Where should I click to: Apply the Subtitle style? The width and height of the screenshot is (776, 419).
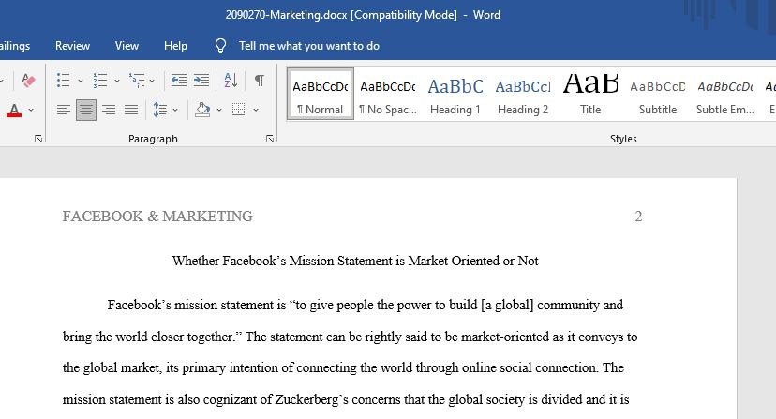tap(658, 94)
